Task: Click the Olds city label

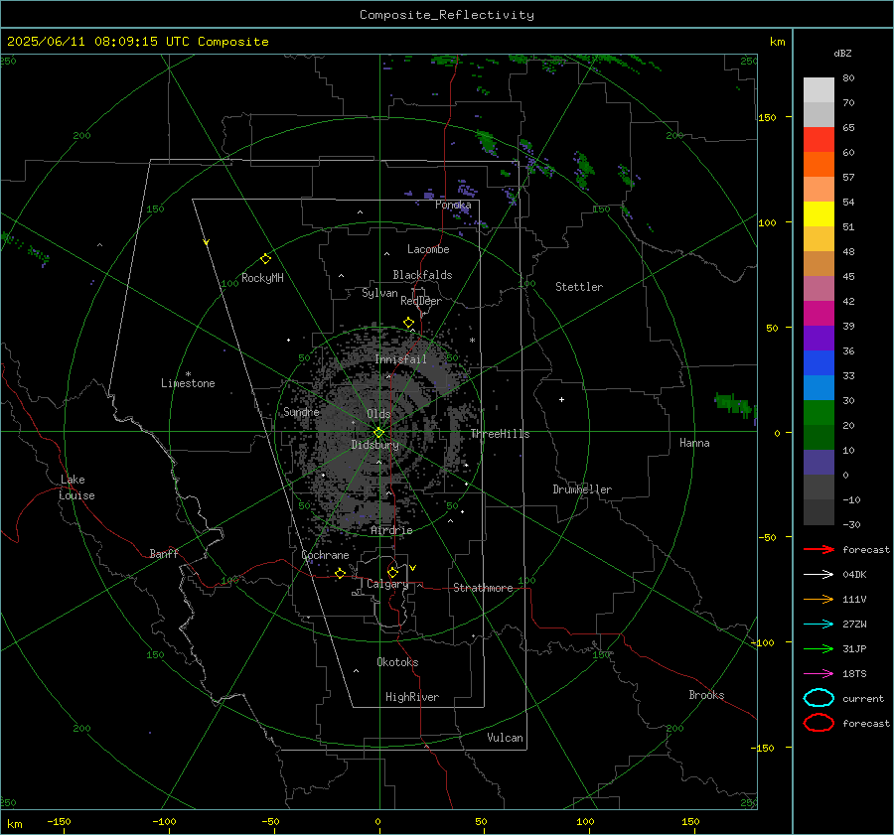Action: tap(378, 414)
